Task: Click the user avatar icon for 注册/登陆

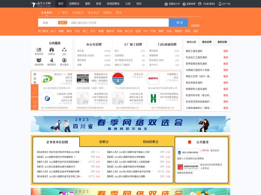Action: [x=200, y=4]
